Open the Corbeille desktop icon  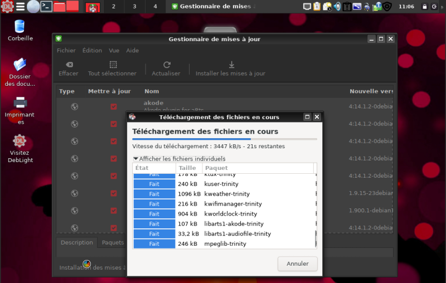(20, 26)
